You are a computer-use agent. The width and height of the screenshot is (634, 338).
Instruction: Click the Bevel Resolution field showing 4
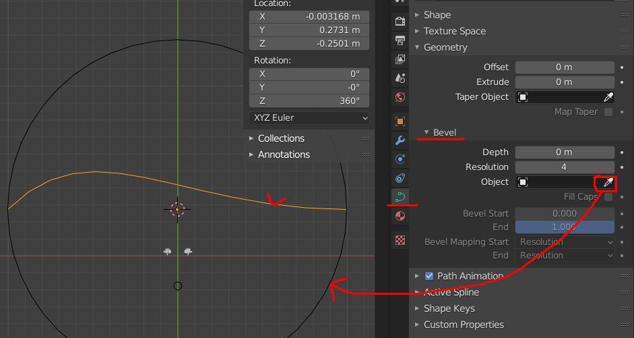[x=565, y=167]
